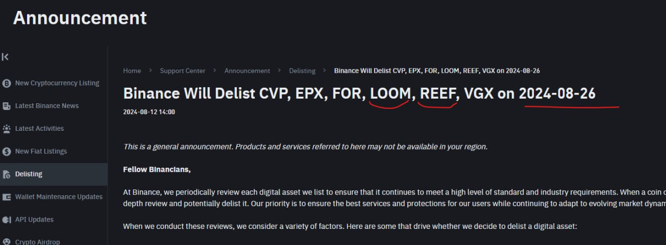
Task: Click the New Fiat Listings dollar icon
Action: [7, 152]
